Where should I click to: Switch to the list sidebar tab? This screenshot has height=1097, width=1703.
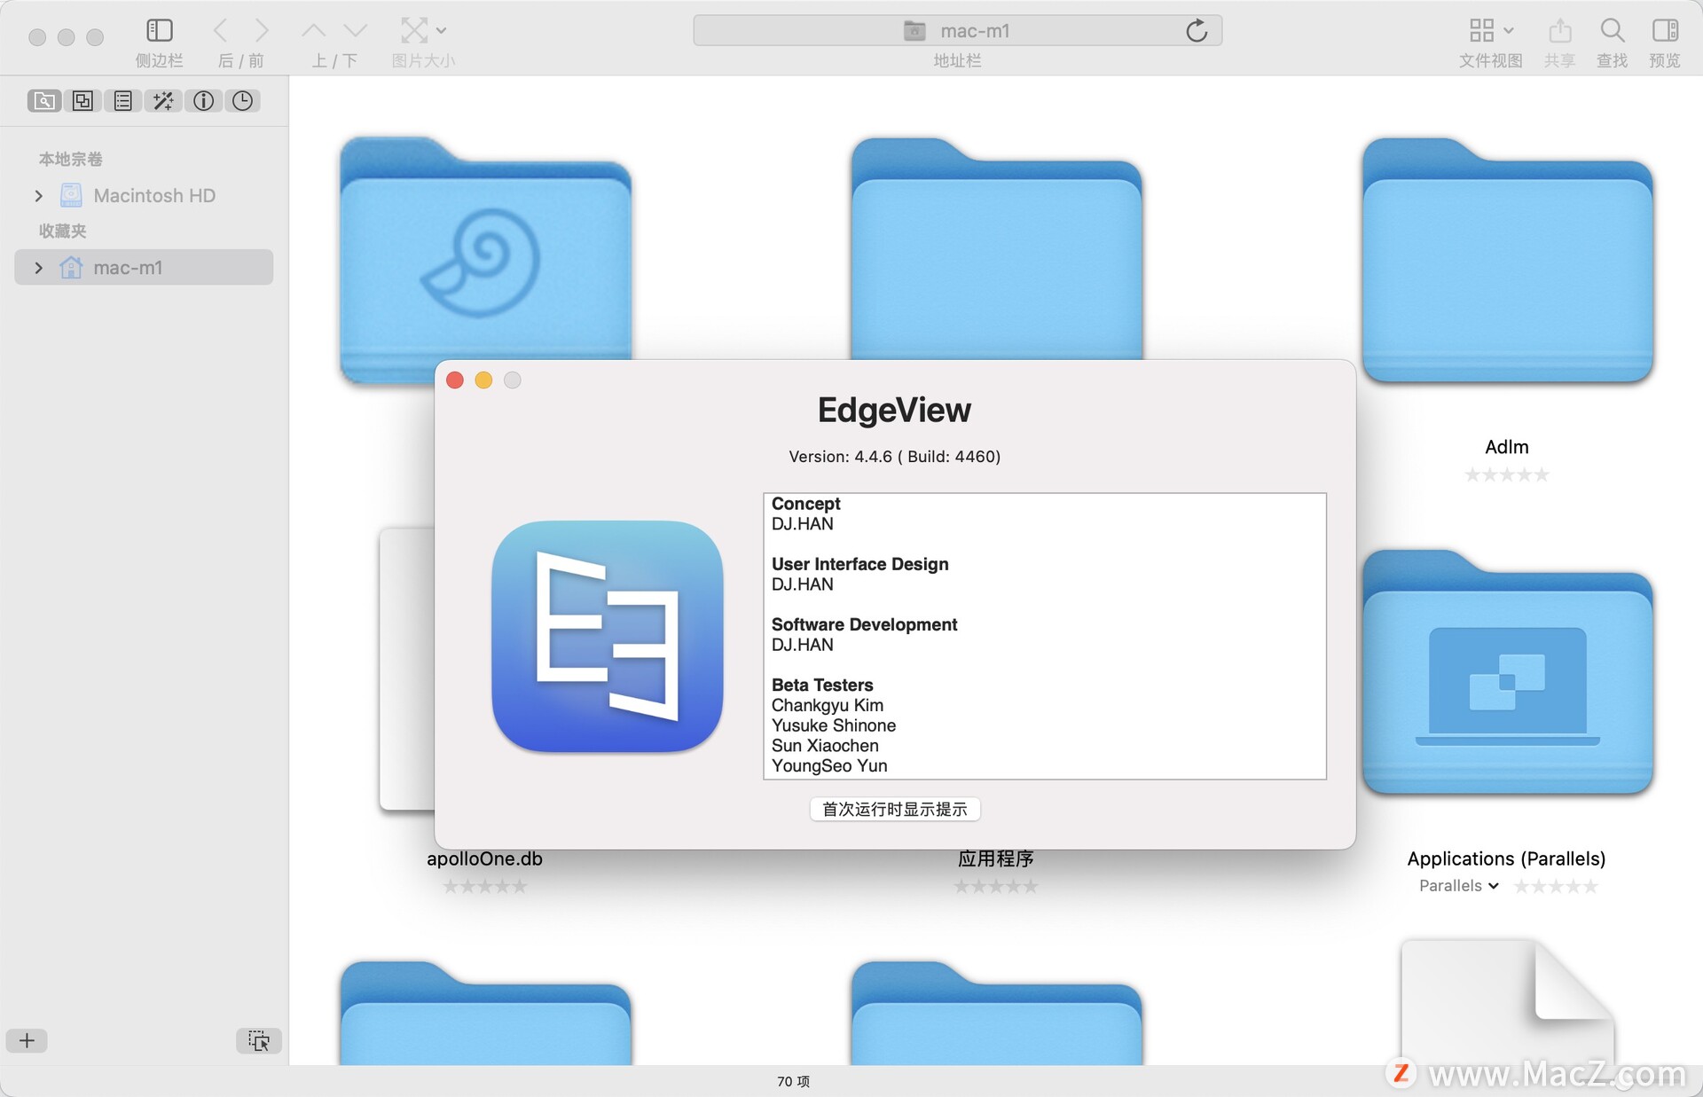(122, 100)
